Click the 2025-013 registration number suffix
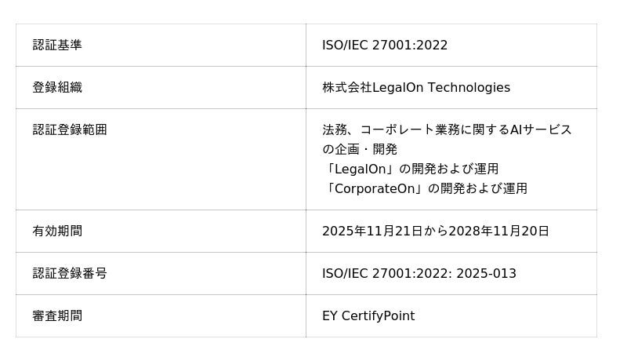Screen dimensions: 627x361 (489, 274)
